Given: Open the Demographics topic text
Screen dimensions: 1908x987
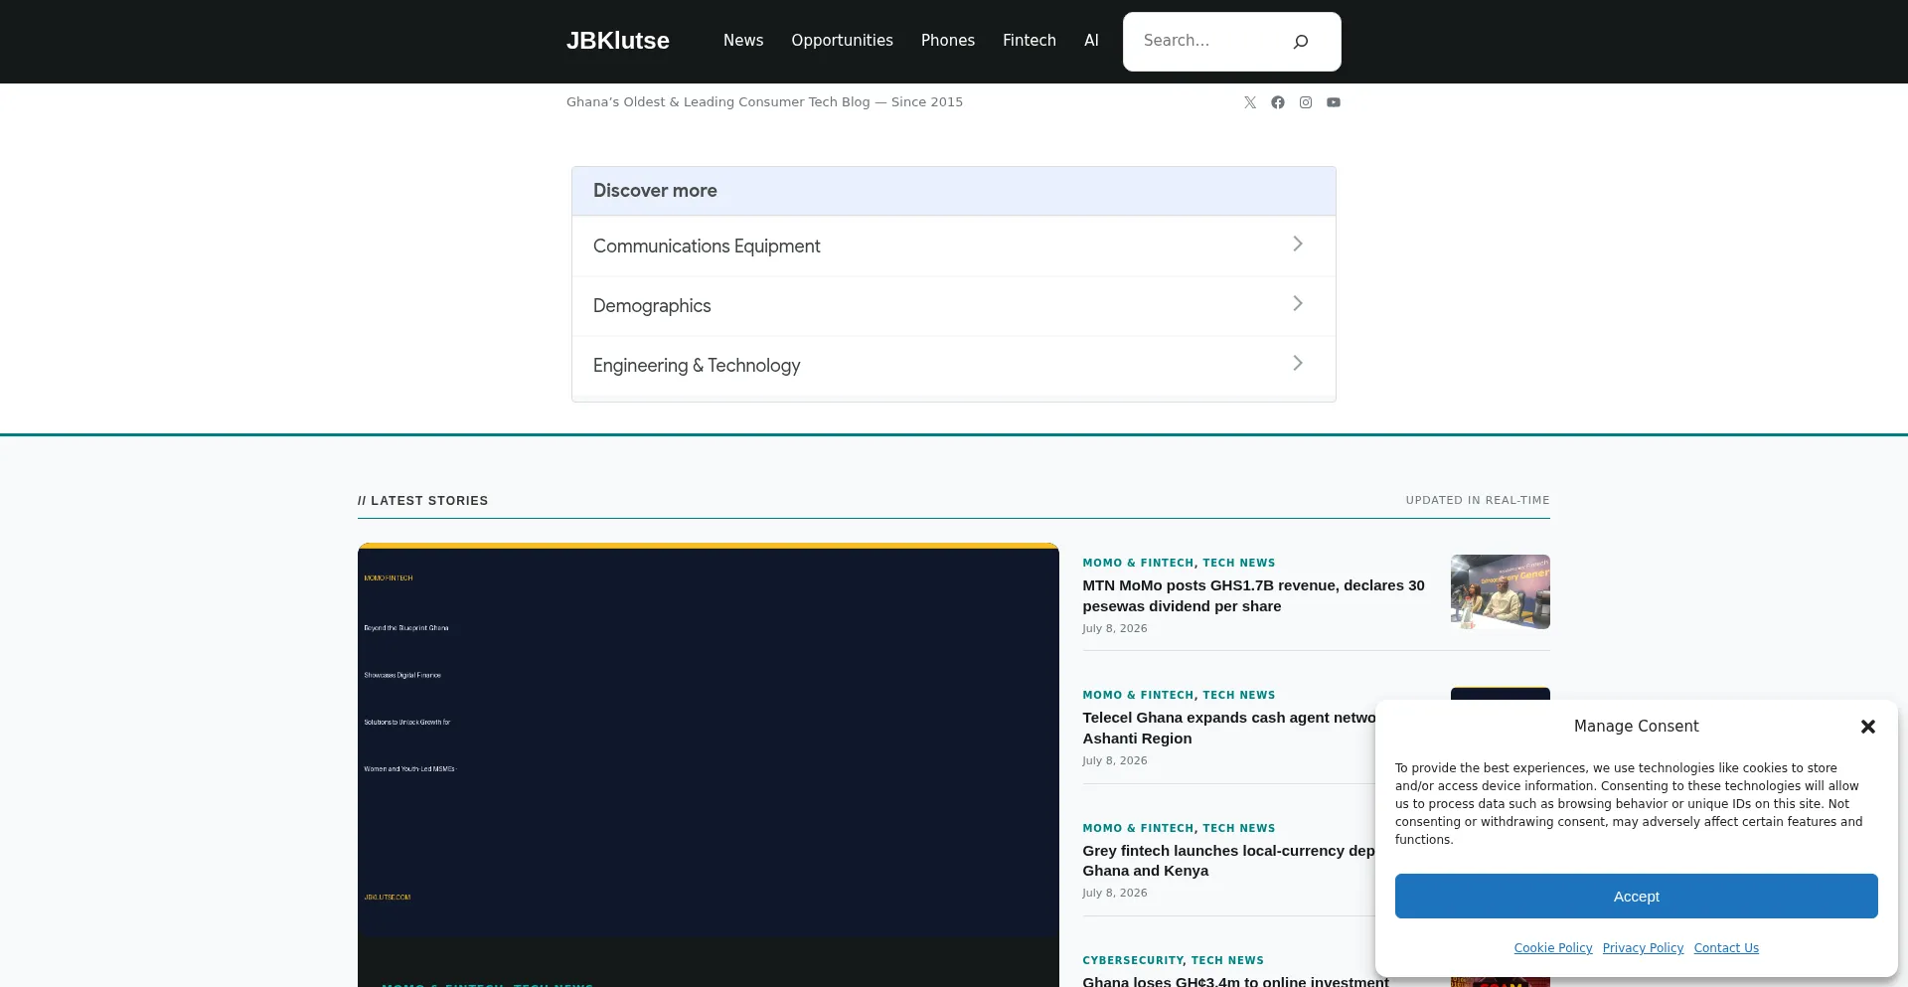Looking at the screenshot, I should coord(652,306).
